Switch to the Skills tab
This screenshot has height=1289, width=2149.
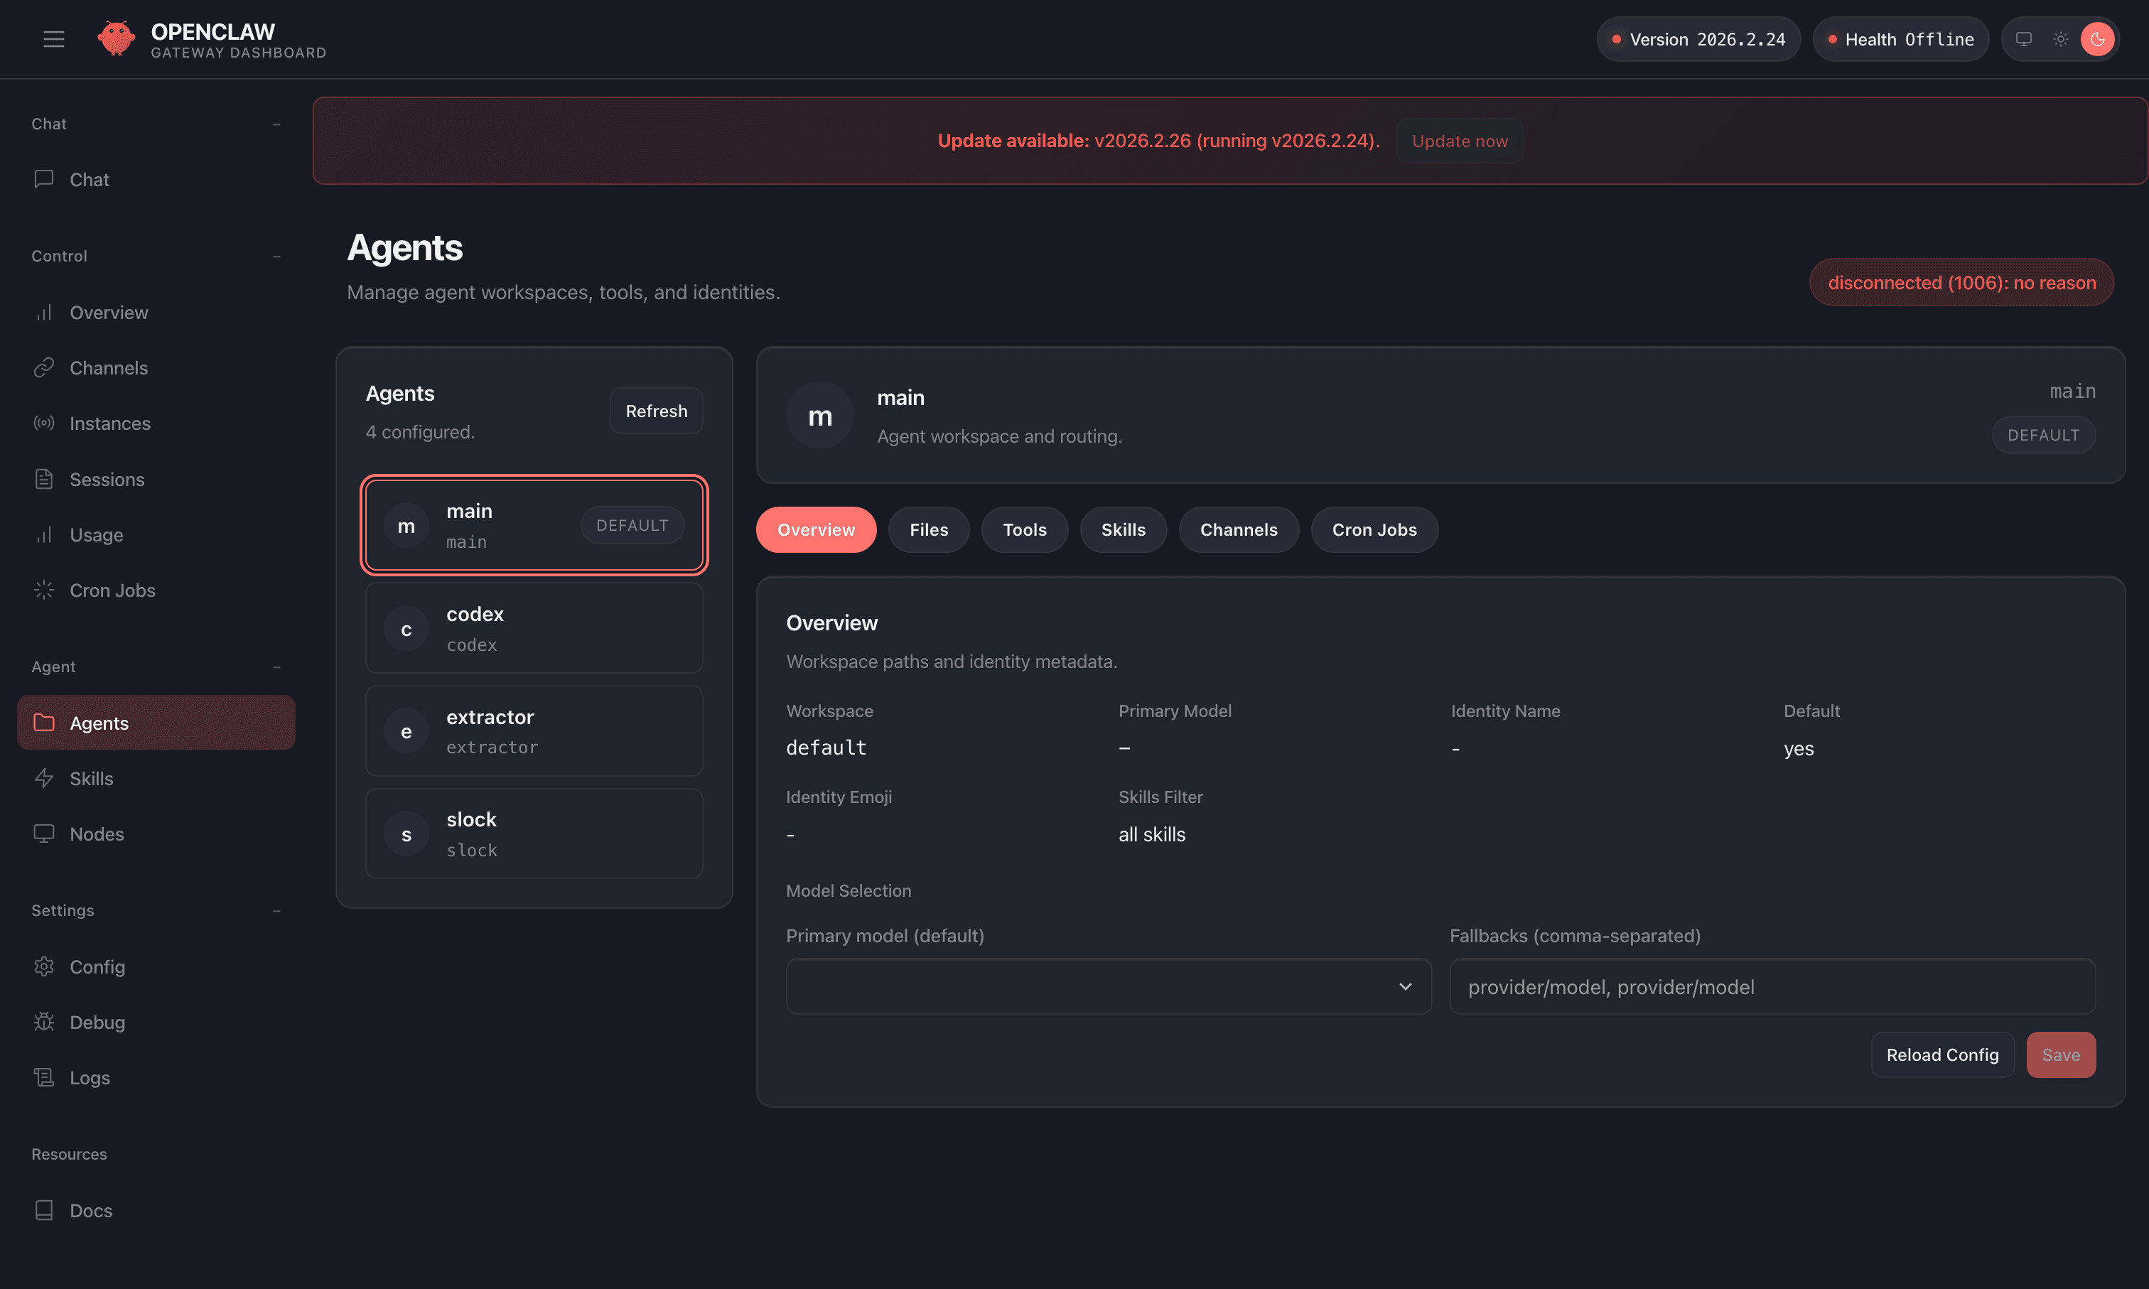[1122, 529]
